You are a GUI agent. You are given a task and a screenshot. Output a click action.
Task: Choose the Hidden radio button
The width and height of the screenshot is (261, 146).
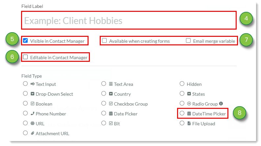pyautogui.click(x=182, y=84)
